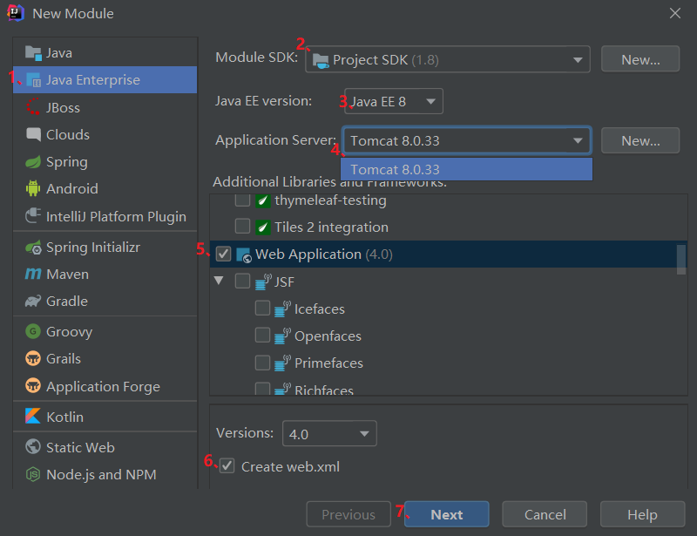Open the Module SDK dropdown
This screenshot has height=536, width=697.
pos(448,59)
